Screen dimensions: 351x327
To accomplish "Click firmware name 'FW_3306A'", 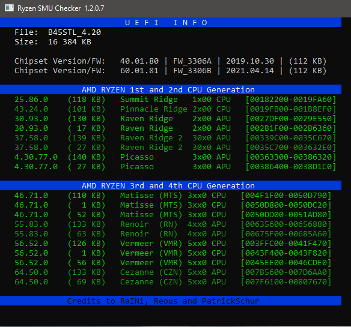I will (192, 61).
